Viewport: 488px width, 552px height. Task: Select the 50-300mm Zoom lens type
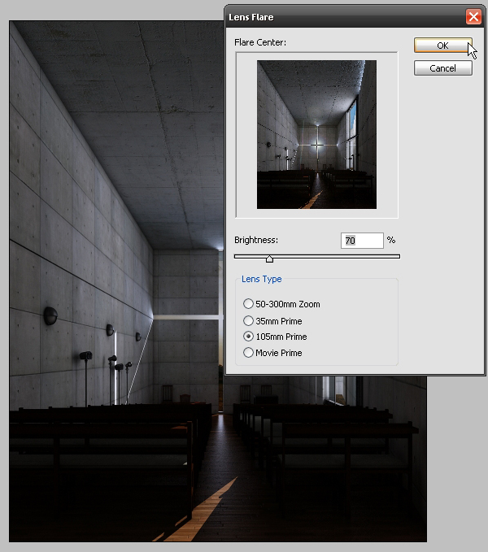click(x=248, y=304)
